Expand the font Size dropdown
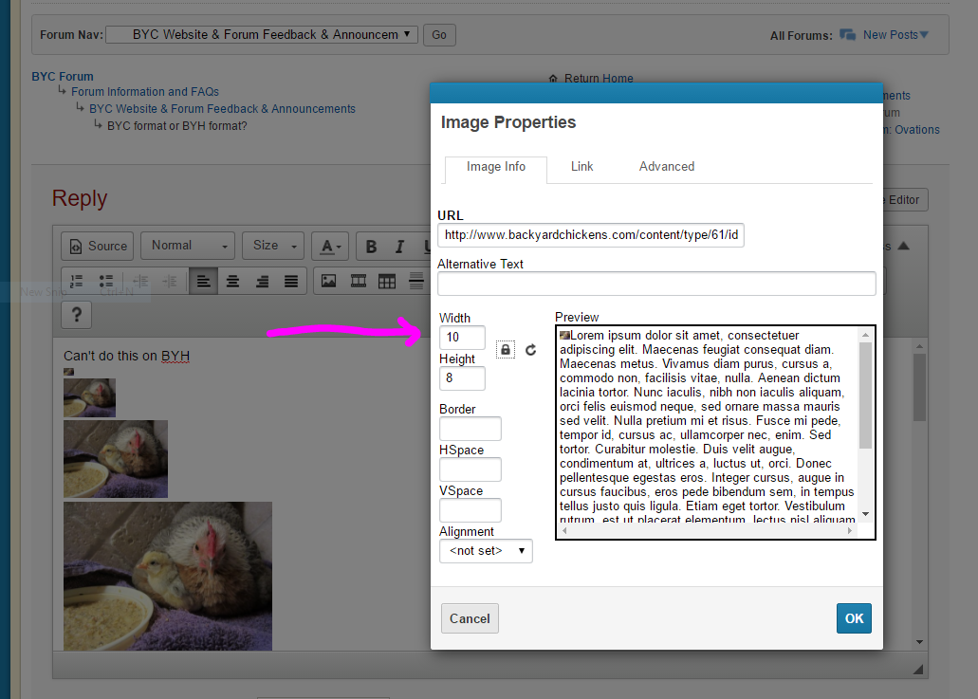This screenshot has height=699, width=978. [x=273, y=246]
